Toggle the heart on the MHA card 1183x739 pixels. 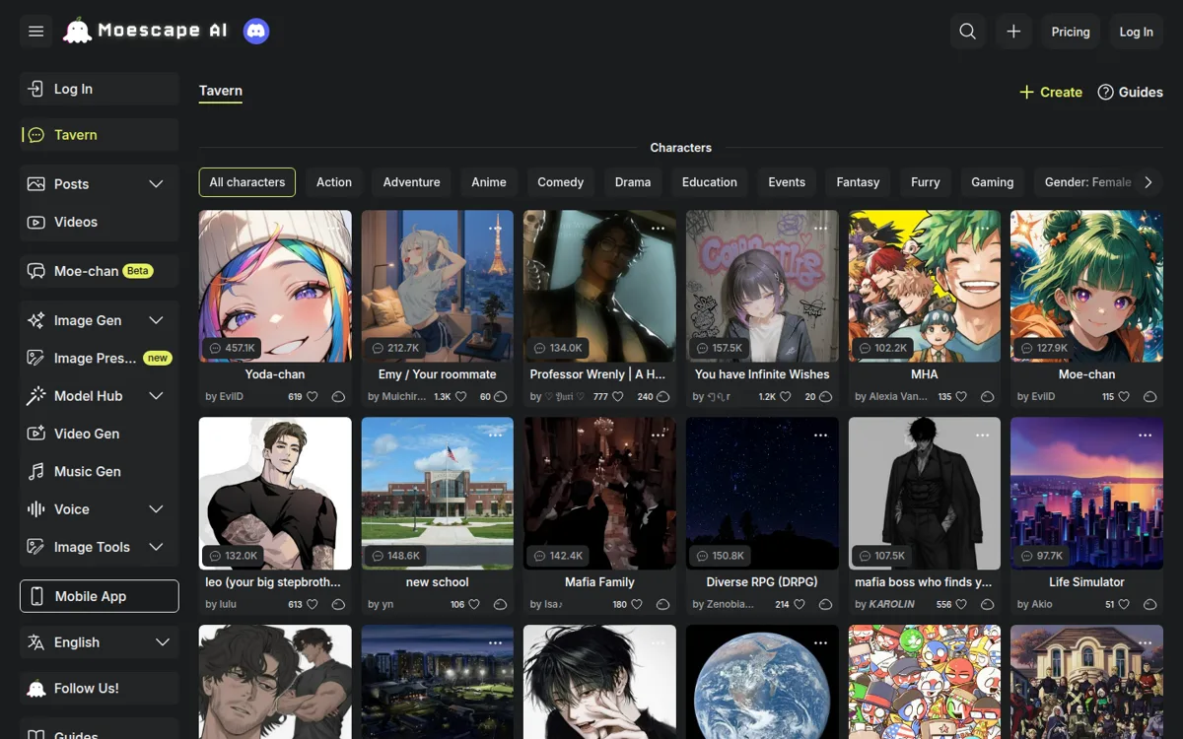point(961,396)
